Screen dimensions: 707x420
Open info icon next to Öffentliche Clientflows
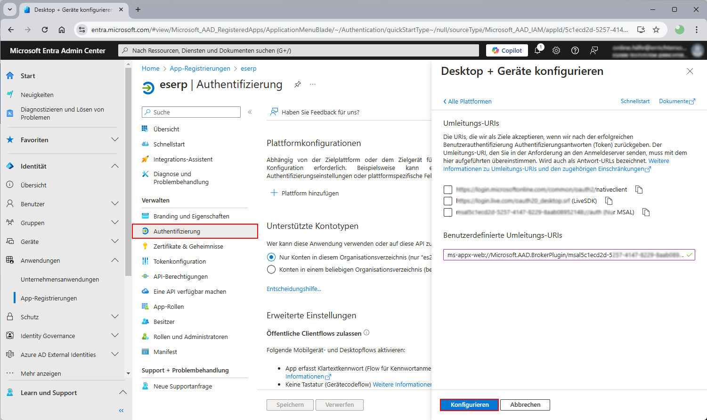(x=366, y=333)
